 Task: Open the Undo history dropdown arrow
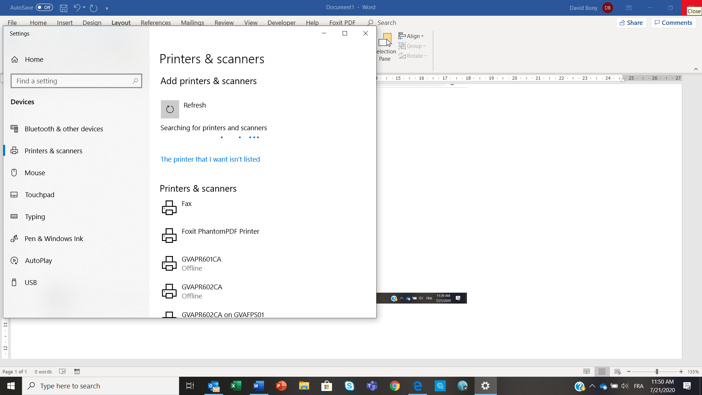tap(84, 8)
